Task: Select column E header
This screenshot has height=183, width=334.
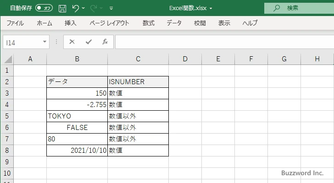Action: click(x=218, y=59)
